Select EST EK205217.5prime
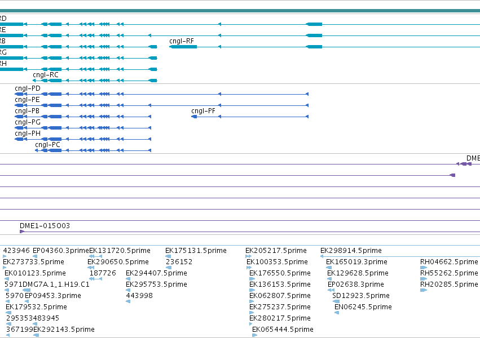 [x=276, y=251]
